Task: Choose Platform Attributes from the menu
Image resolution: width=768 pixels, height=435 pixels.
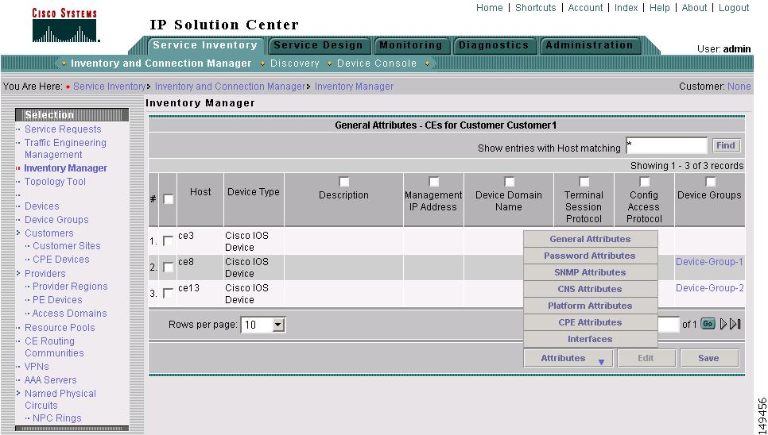Action: (x=590, y=306)
